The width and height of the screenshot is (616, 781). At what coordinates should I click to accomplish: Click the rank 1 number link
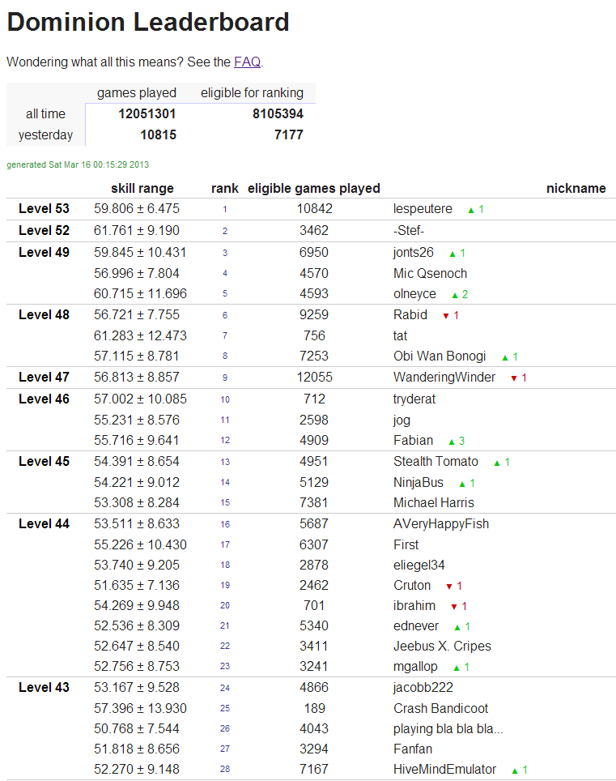(225, 209)
